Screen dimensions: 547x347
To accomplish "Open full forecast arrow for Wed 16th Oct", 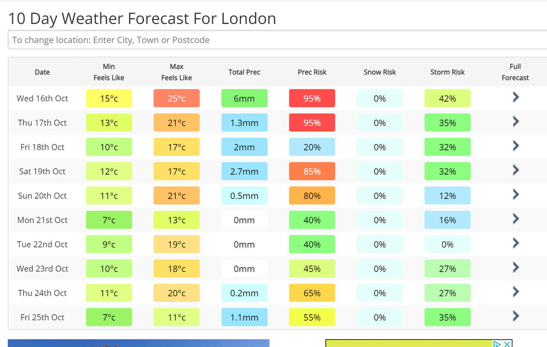I will (515, 97).
